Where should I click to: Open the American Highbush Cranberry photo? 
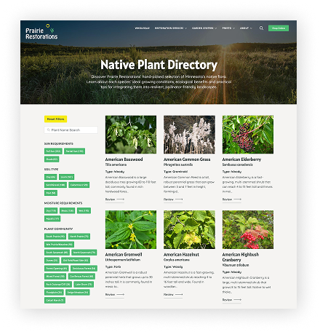point(248,229)
